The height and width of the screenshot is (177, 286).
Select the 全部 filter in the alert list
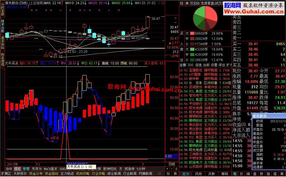pyautogui.click(x=183, y=65)
